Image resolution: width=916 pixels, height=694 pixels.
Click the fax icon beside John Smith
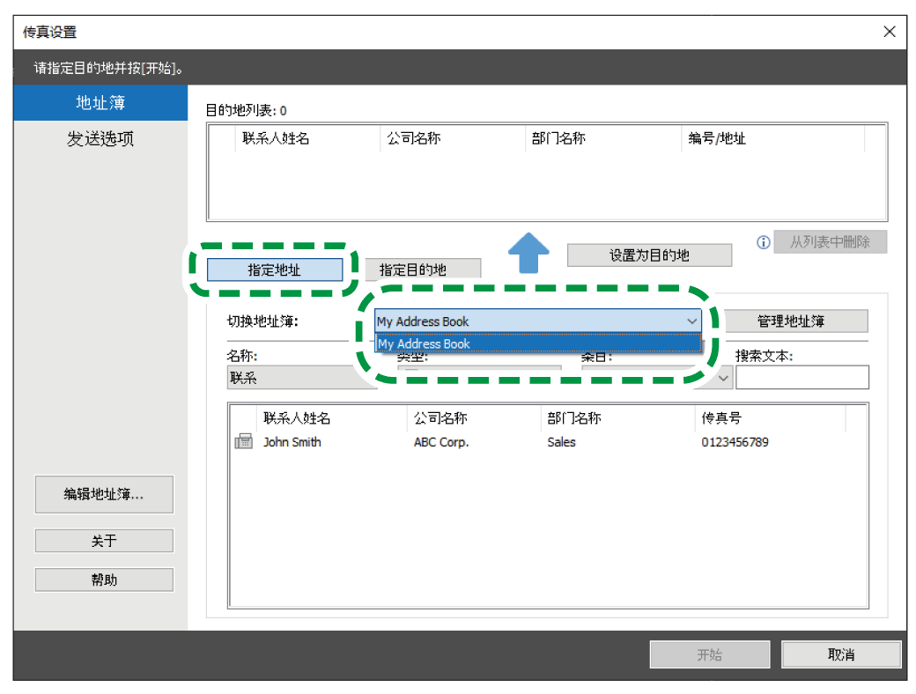243,442
